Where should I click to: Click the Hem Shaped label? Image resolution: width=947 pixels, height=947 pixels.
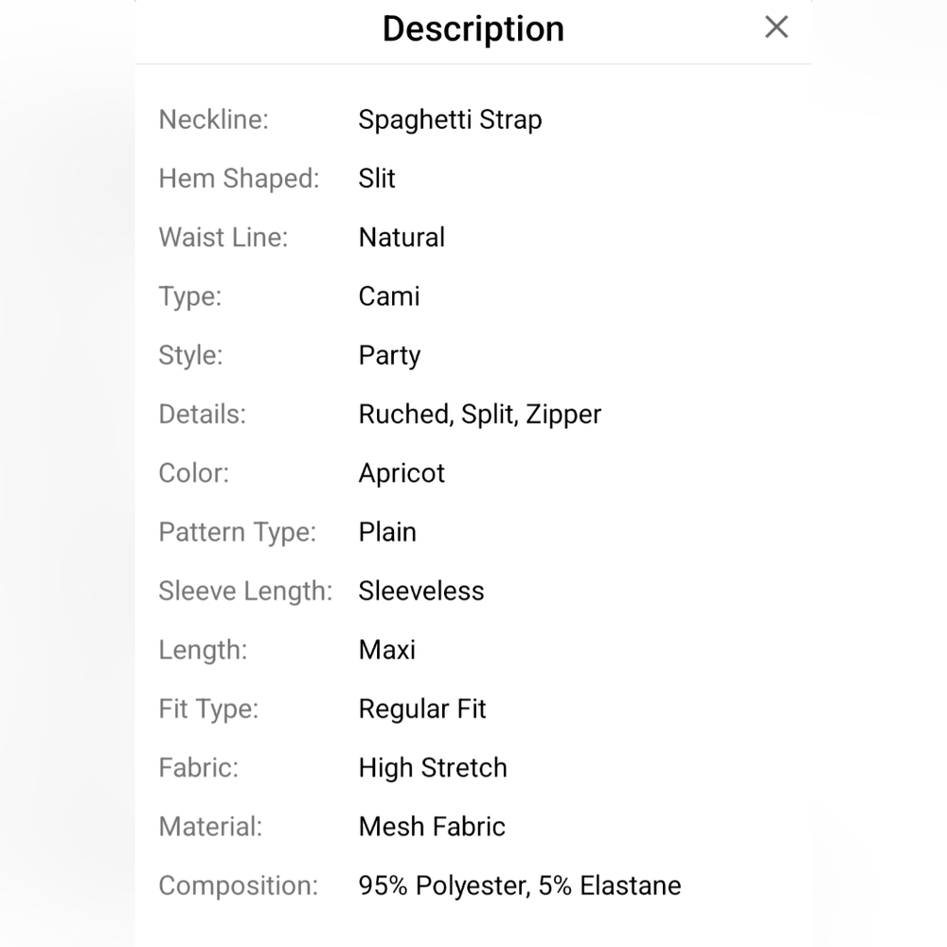239,179
